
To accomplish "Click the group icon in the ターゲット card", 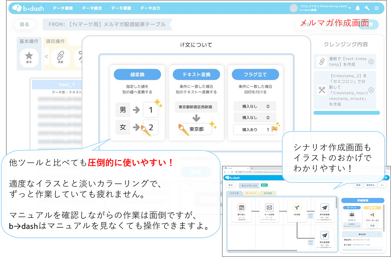I will pyautogui.click(x=352, y=214).
